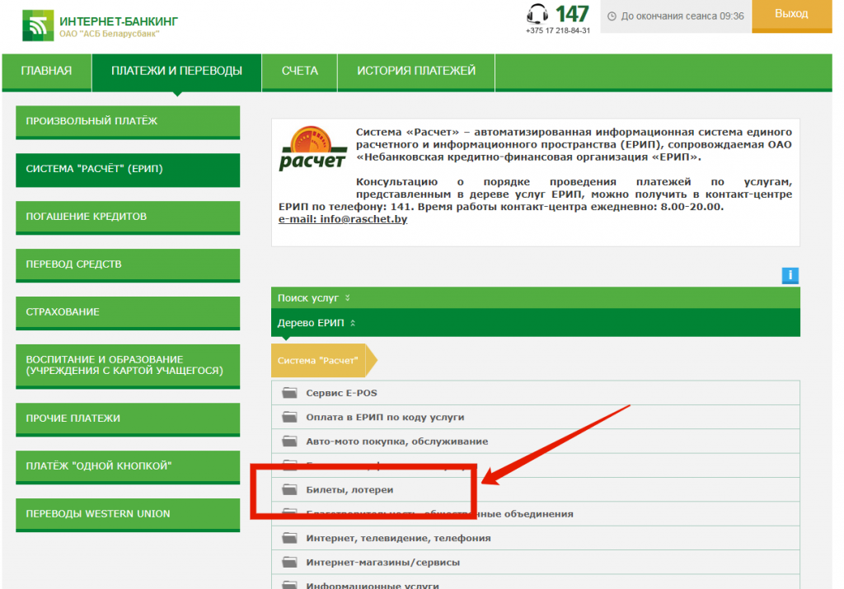Collapse the Дерево ЕРИП section
The image size is (844, 589).
(536, 323)
